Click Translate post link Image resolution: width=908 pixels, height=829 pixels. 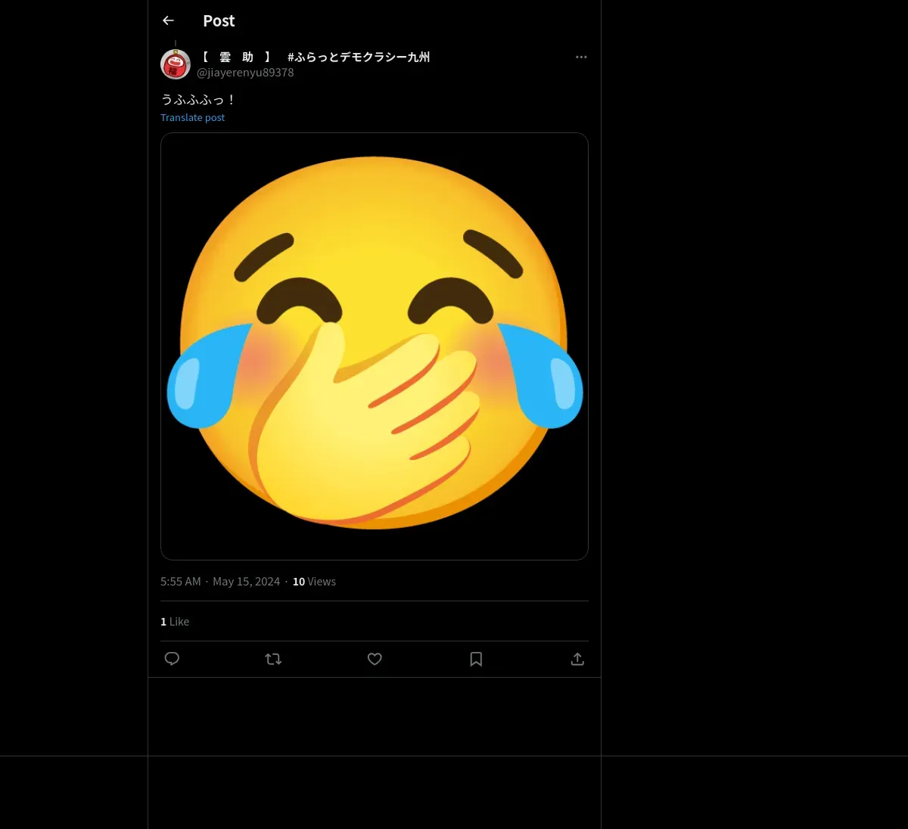click(x=192, y=118)
